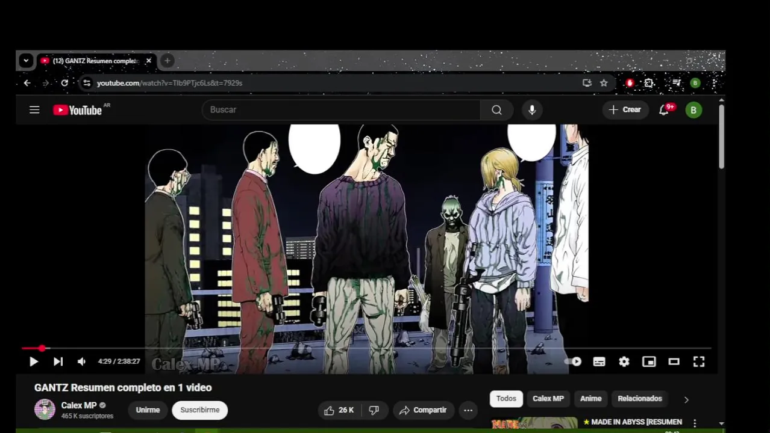
Task: Open the red extension icon
Action: (630, 83)
